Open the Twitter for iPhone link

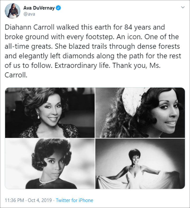point(74,200)
